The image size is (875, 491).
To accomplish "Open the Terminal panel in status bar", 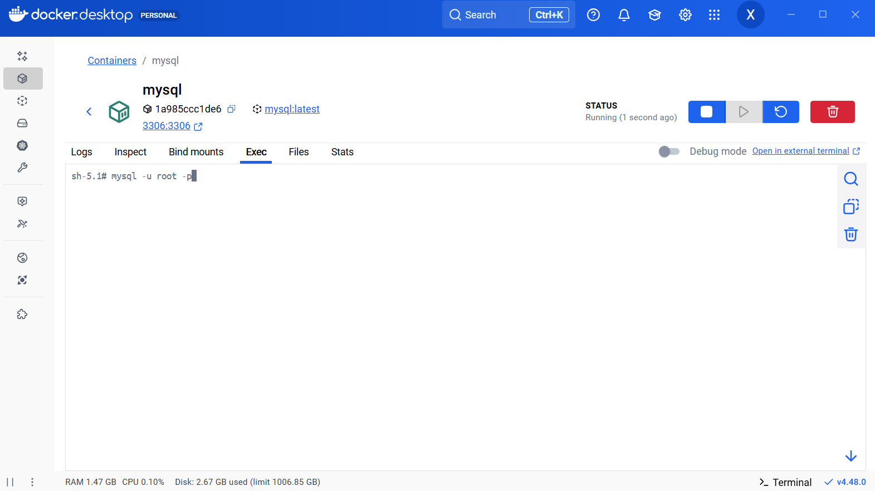I will pos(785,482).
